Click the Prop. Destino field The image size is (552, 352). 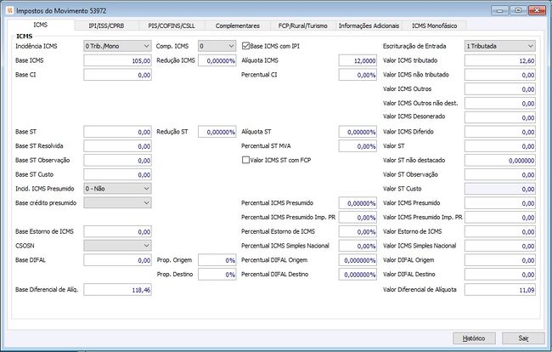tap(217, 274)
